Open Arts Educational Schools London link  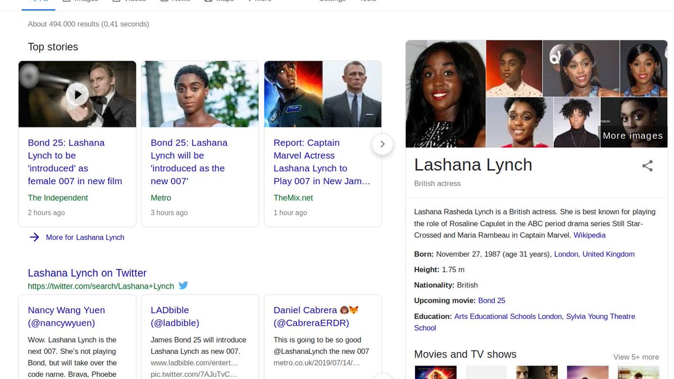click(x=508, y=317)
